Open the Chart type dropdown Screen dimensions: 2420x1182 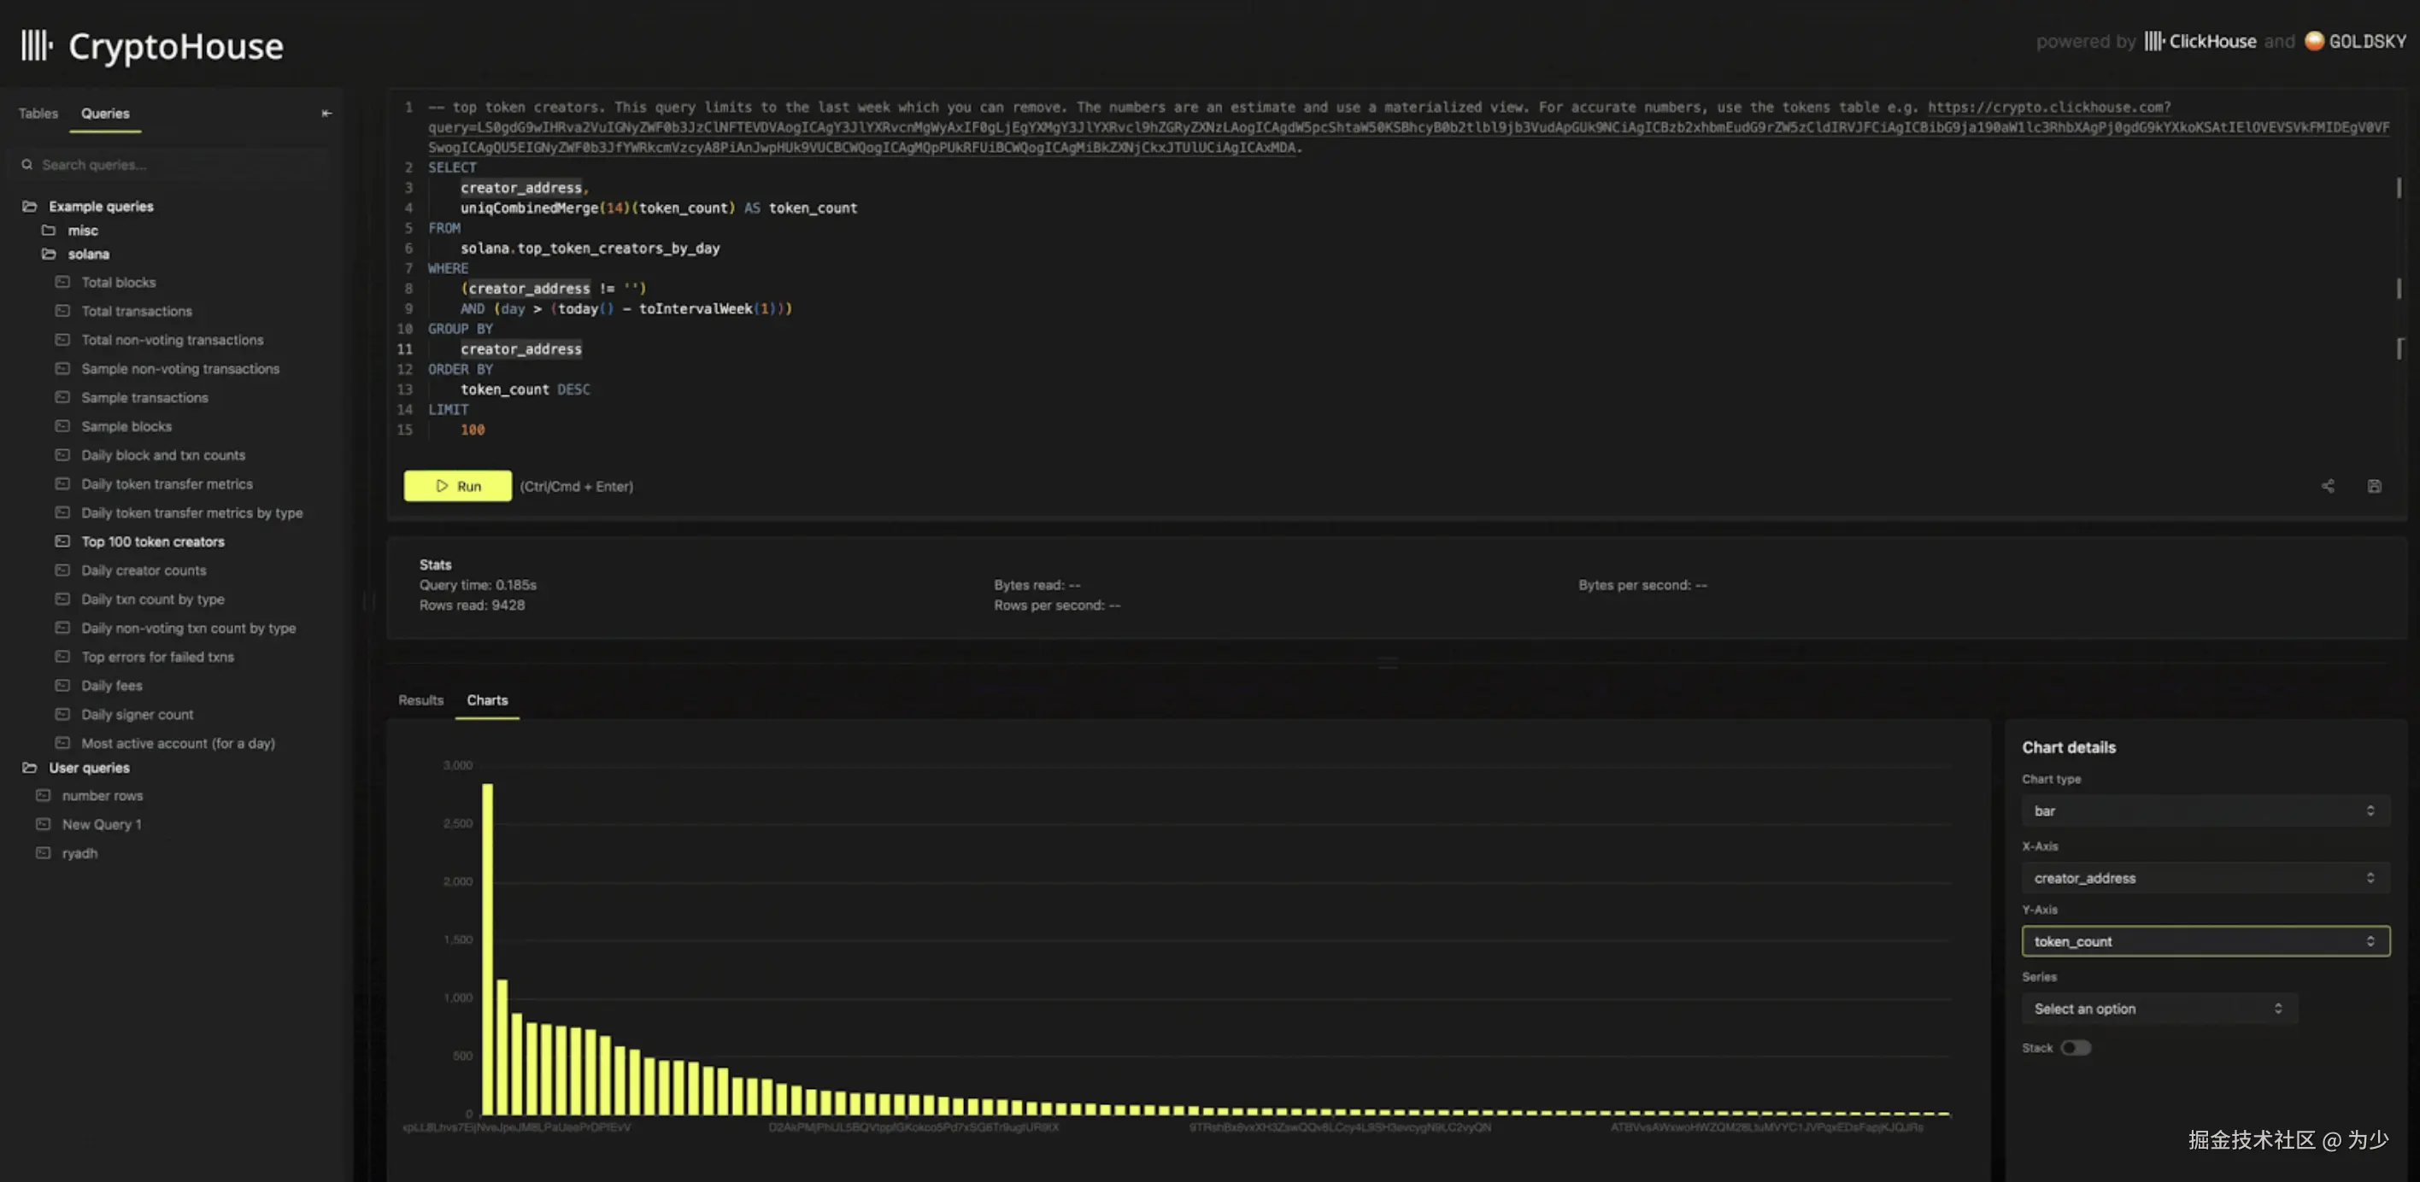click(x=2204, y=810)
